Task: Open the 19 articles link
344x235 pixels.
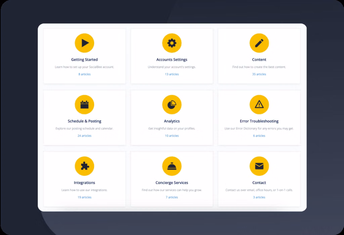Action: pyautogui.click(x=84, y=198)
